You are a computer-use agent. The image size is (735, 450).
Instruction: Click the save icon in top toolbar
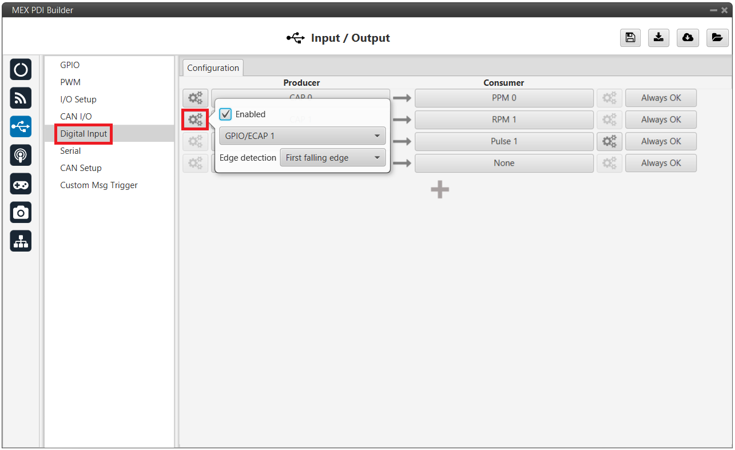click(x=630, y=38)
